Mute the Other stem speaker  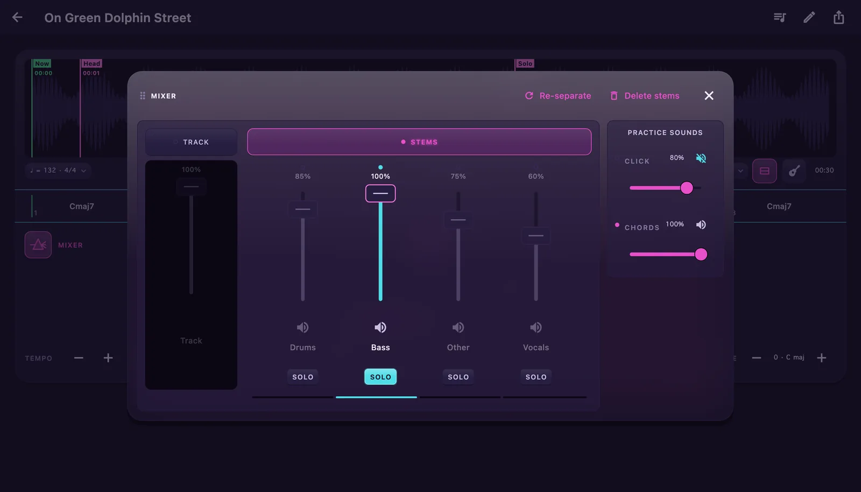458,327
